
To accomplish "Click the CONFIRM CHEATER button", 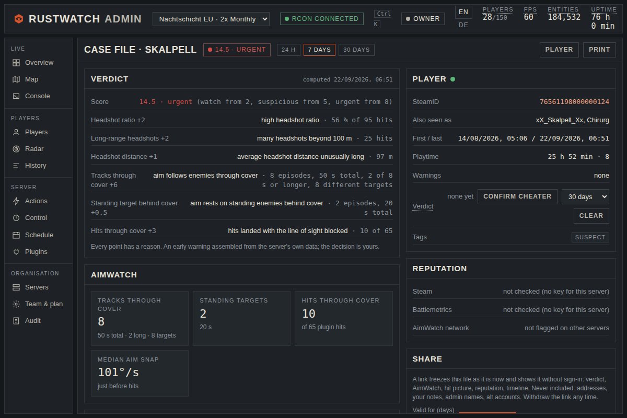I will click(x=517, y=196).
